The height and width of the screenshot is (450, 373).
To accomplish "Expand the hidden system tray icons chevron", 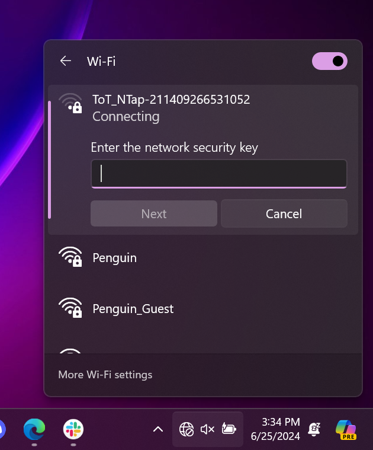I will click(x=158, y=429).
